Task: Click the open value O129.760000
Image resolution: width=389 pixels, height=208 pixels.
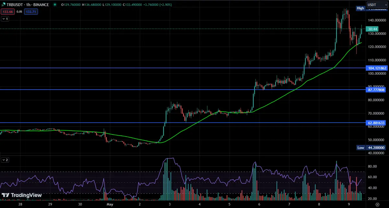Action: coord(70,5)
